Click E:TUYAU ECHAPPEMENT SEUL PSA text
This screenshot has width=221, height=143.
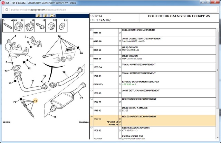pos(141,82)
